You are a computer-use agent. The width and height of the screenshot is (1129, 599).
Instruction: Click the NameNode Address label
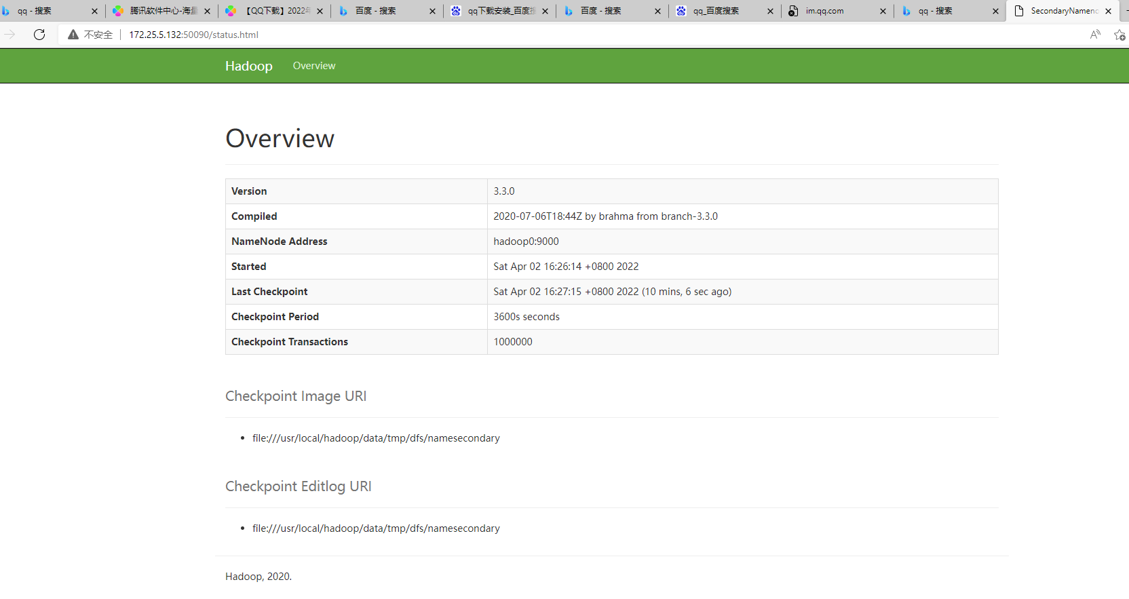point(280,241)
